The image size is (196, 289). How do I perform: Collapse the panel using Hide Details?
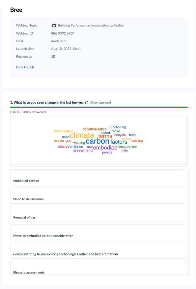[x=25, y=67]
